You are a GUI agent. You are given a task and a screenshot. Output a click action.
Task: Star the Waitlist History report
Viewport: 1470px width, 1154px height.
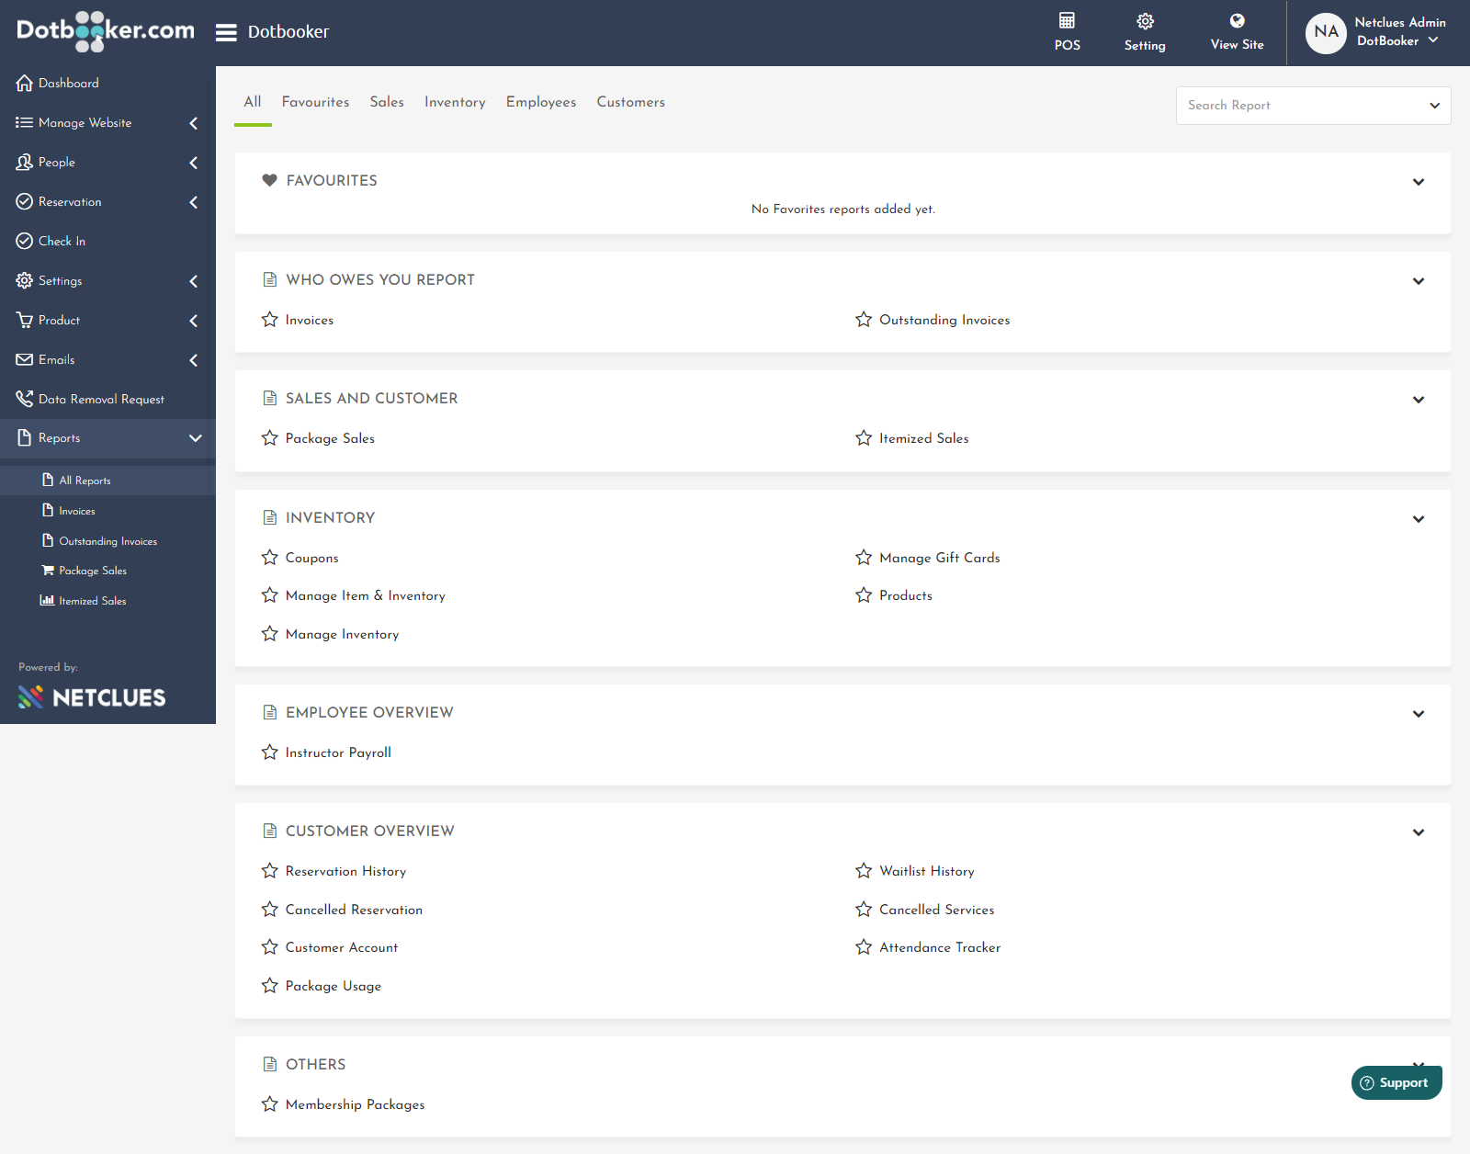point(864,870)
